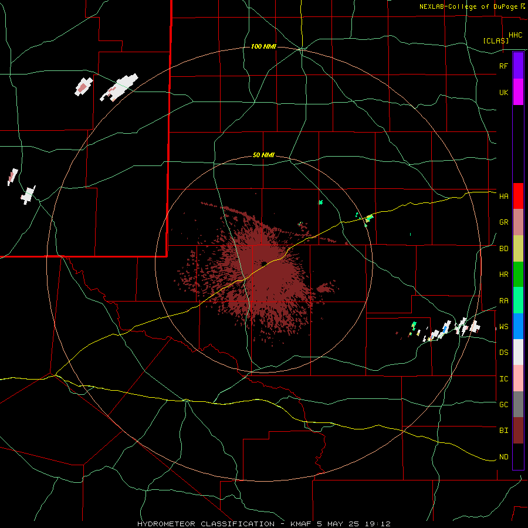This screenshot has width=528, height=528.
Task: Select the BD yellow legend block
Action: point(518,248)
